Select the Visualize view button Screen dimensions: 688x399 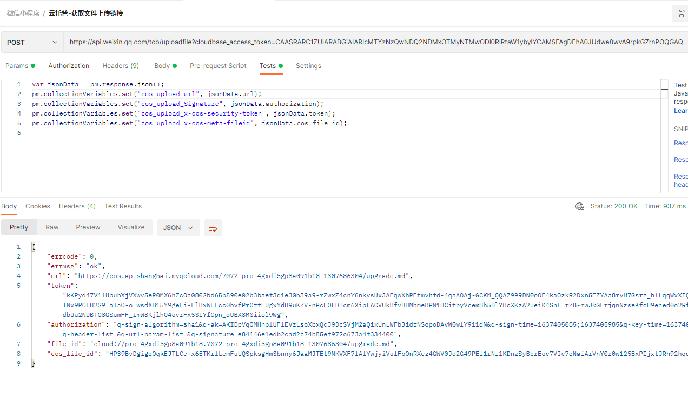point(131,227)
